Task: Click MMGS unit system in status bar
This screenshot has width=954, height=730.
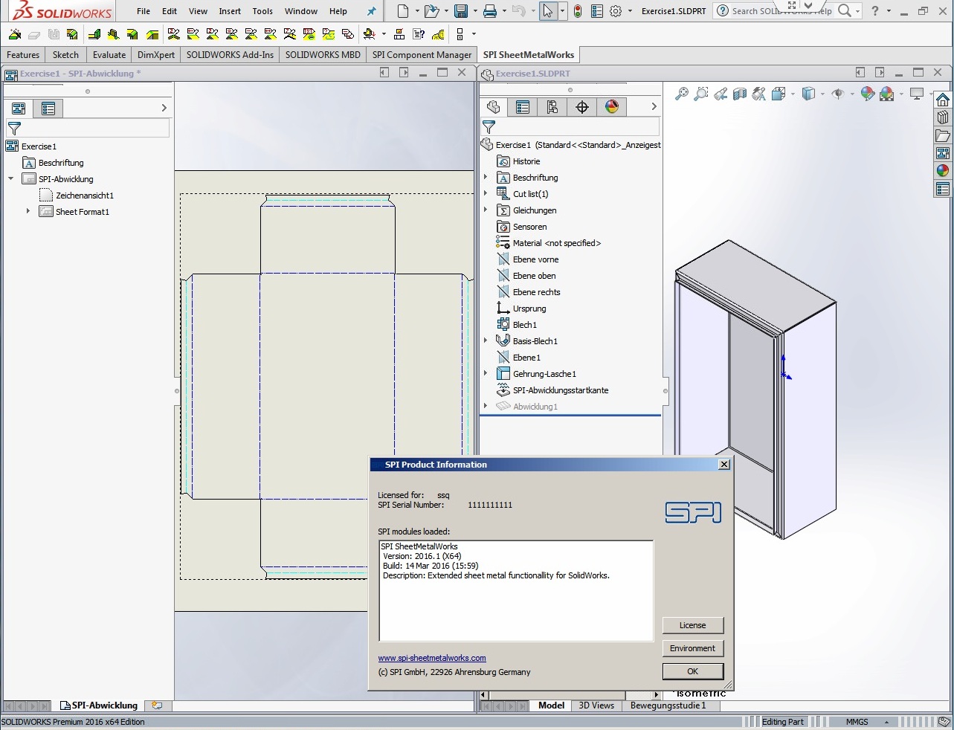Action: pyautogui.click(x=857, y=722)
